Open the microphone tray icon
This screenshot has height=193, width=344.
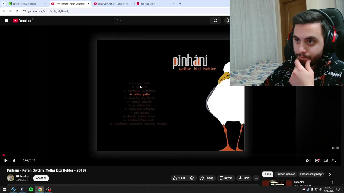312,190
